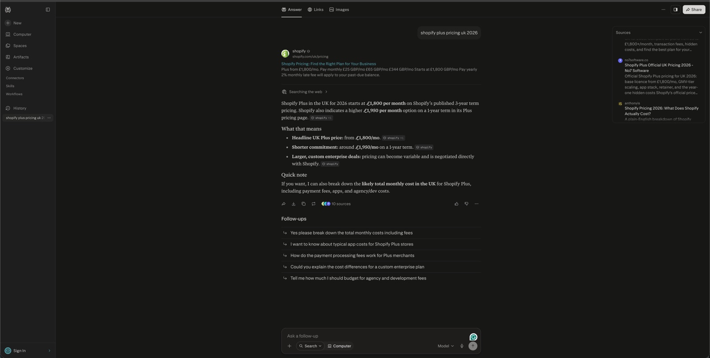Click the Grammarly icon in input

473,337
